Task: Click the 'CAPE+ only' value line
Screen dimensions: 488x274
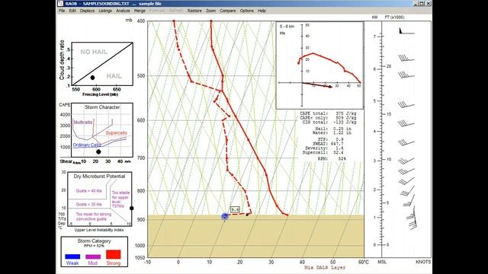Action: coord(328,118)
